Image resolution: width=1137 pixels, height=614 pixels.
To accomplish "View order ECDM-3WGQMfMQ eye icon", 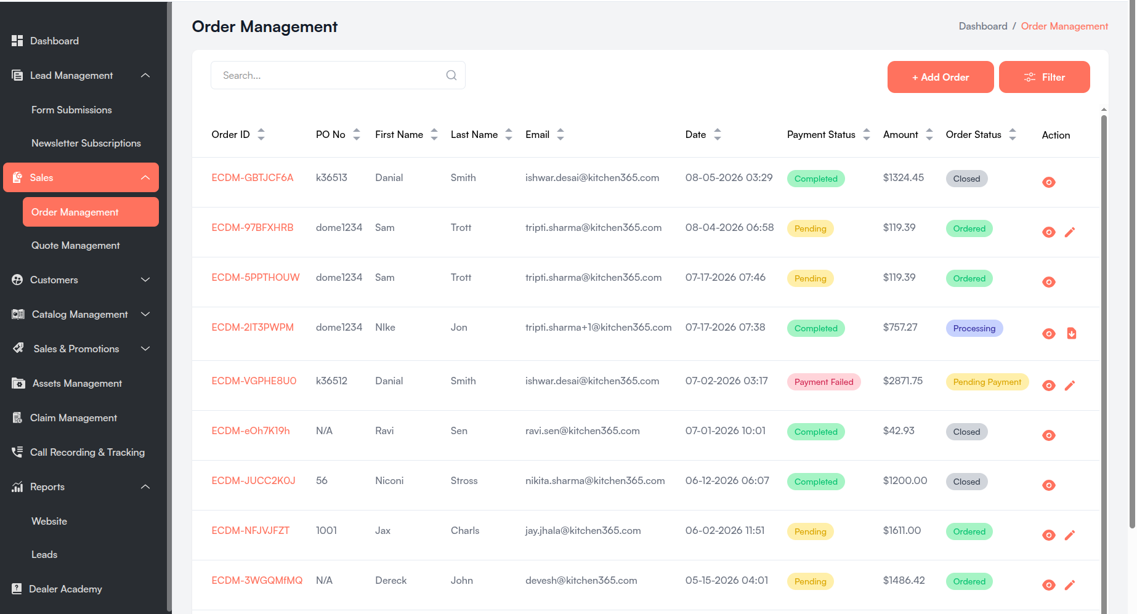I will [1048, 585].
